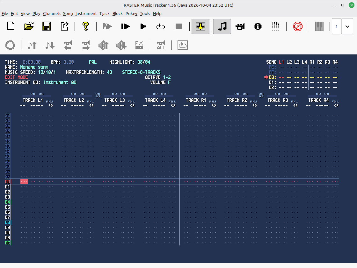Open help with the question mark icon

[86, 26]
